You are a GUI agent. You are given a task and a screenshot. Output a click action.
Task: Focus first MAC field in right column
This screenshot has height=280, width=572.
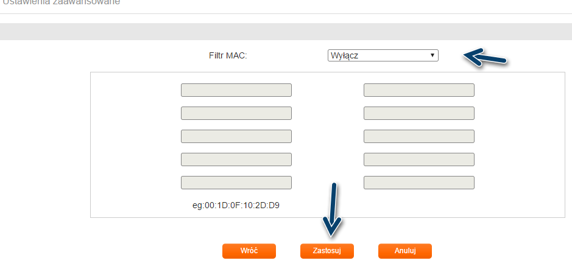pyautogui.click(x=418, y=90)
